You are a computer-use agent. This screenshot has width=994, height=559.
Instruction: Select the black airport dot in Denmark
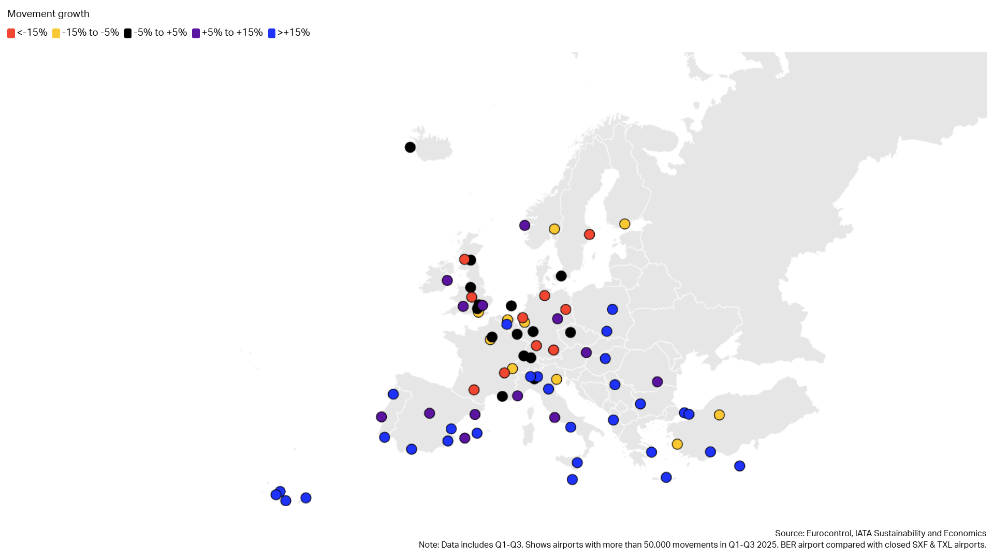tap(561, 276)
